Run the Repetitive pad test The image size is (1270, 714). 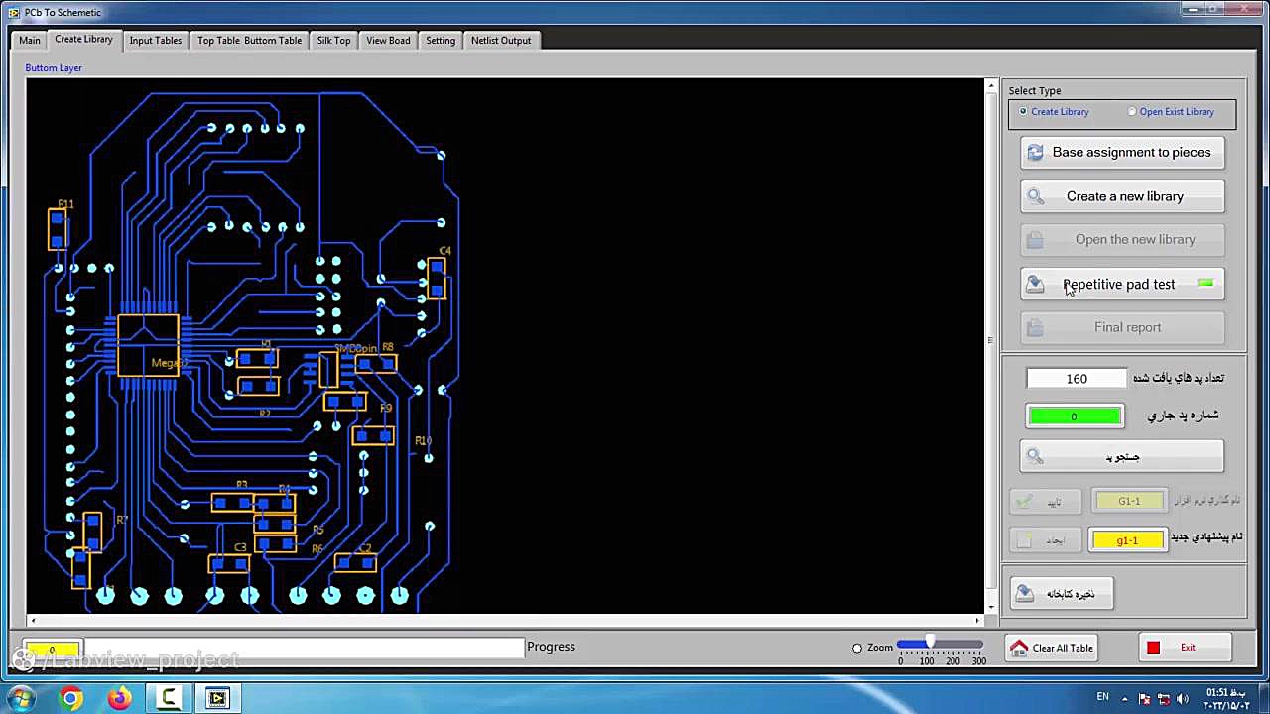pyautogui.click(x=1122, y=284)
